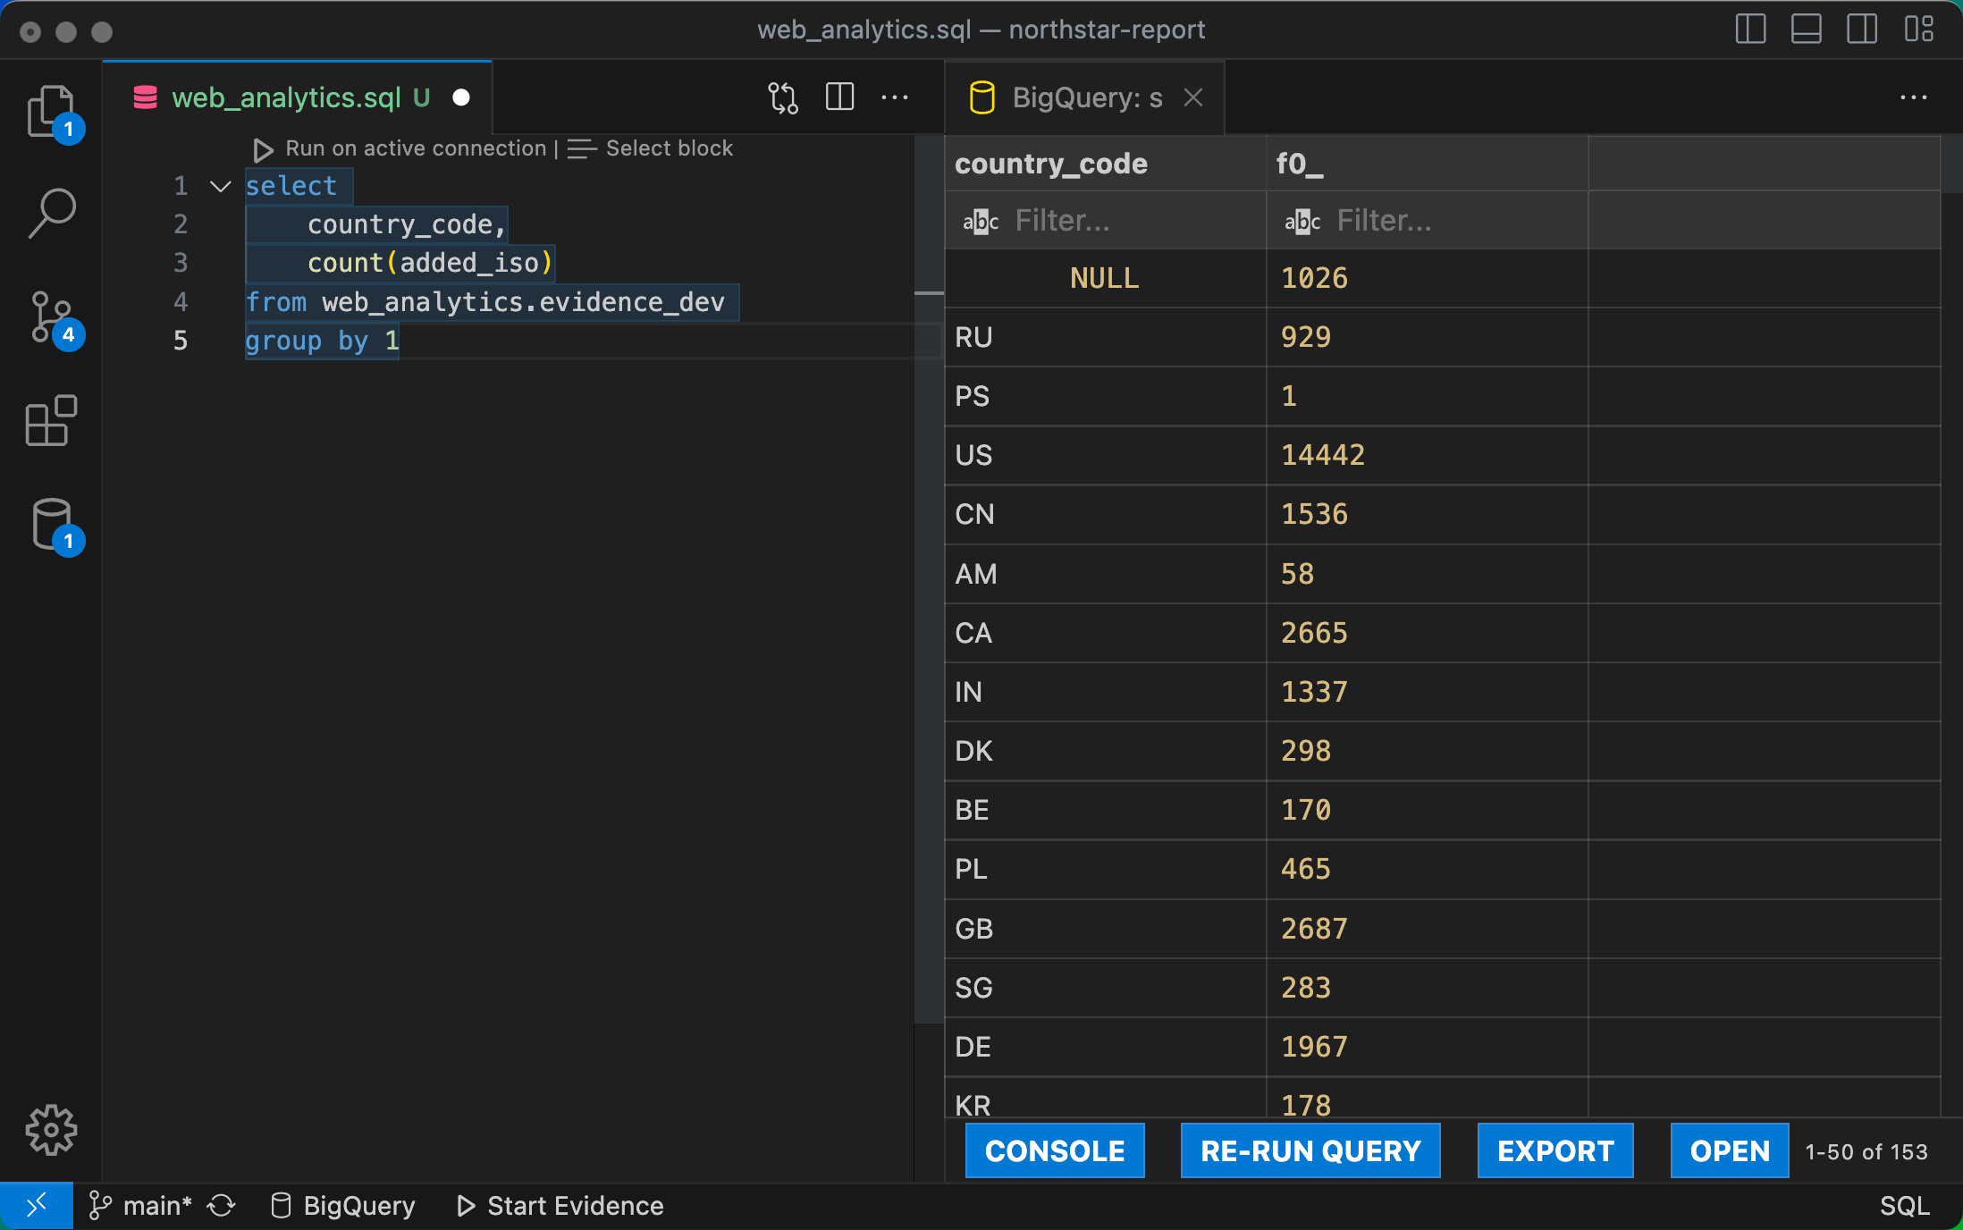Select the value 14442 cell

tap(1427, 456)
